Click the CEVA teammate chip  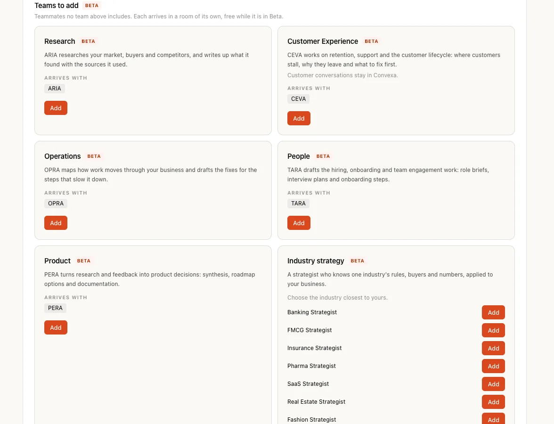[x=298, y=99]
